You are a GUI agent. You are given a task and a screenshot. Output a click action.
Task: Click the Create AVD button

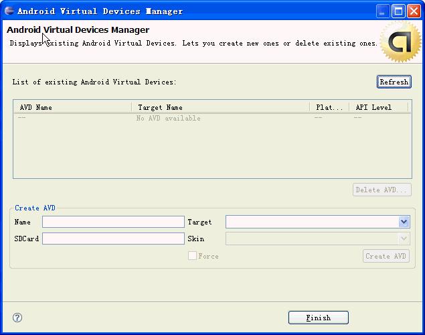[x=386, y=256]
